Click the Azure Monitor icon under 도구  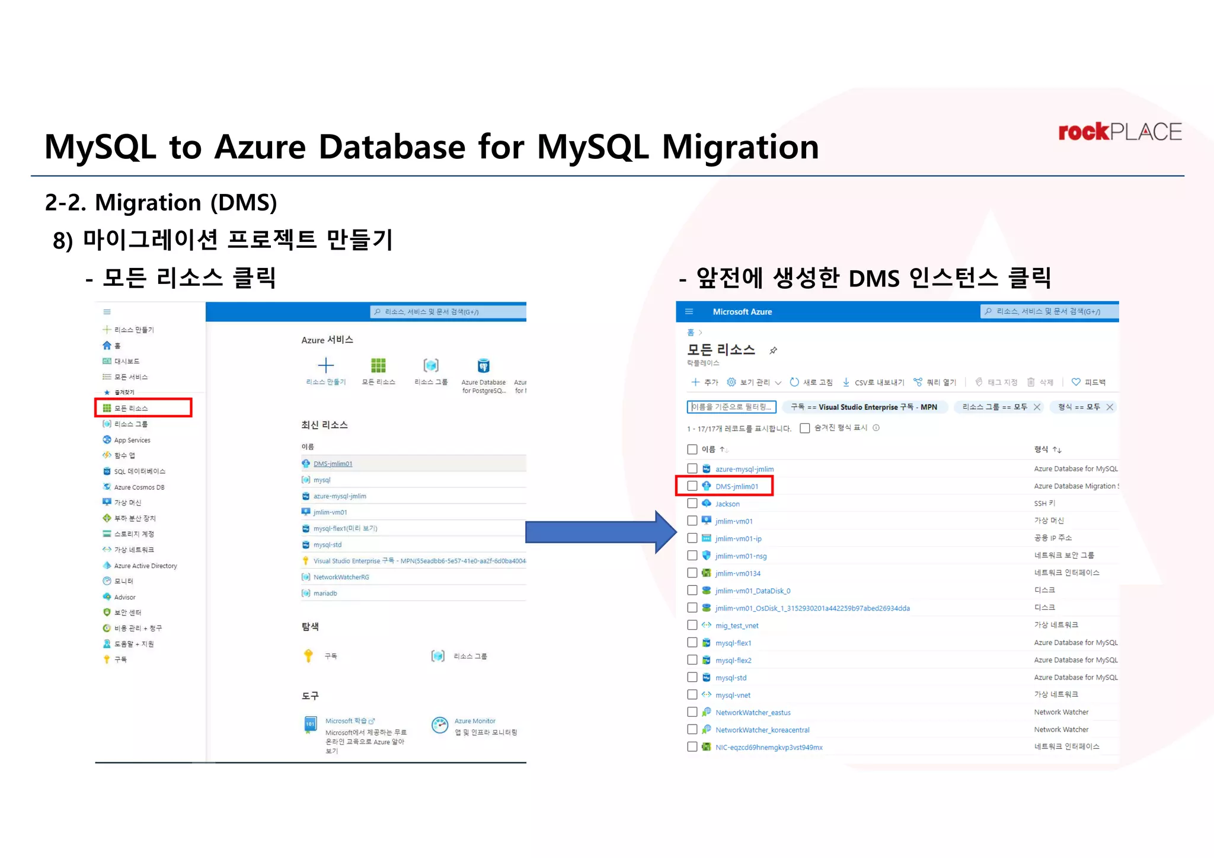tap(440, 725)
